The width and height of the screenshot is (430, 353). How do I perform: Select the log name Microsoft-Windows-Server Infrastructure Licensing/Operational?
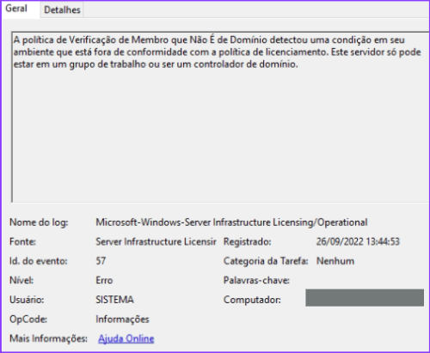[x=231, y=222]
